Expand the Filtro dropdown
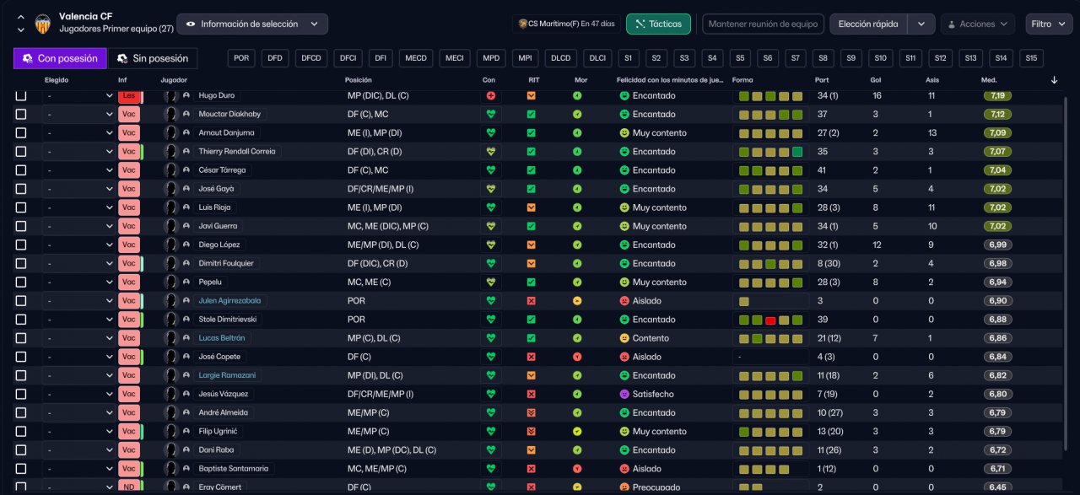The width and height of the screenshot is (1080, 495). pos(1049,24)
